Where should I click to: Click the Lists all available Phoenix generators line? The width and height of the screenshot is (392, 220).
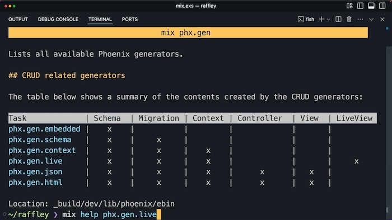pyautogui.click(x=96, y=54)
